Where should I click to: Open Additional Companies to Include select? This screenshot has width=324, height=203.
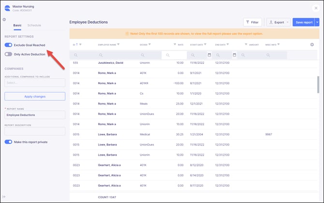click(x=35, y=83)
